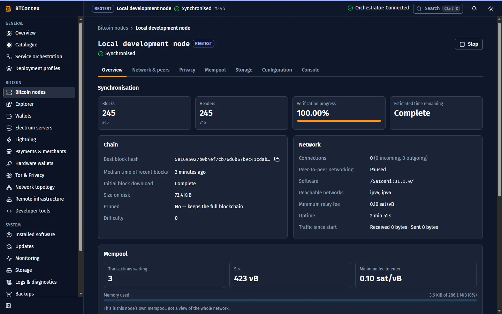Click the BTCortex logo icon
The width and height of the screenshot is (502, 314).
(x=8, y=9)
